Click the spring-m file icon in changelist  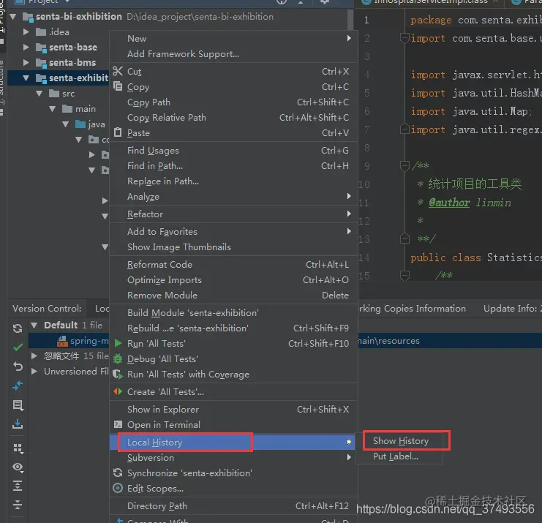coord(63,341)
